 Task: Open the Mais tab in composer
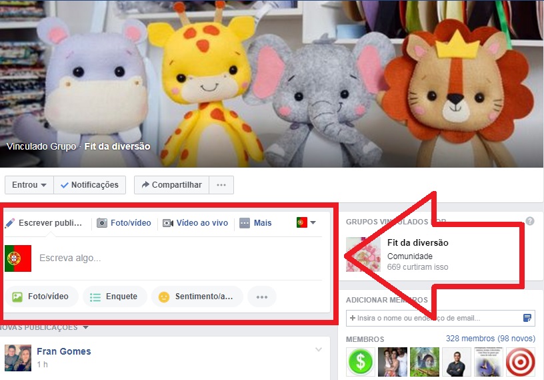point(256,223)
